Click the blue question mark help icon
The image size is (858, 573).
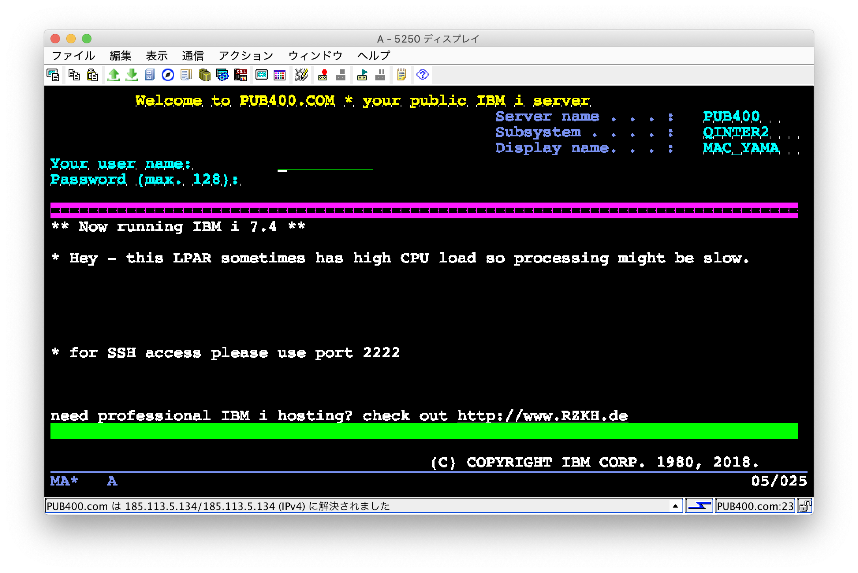pyautogui.click(x=422, y=75)
